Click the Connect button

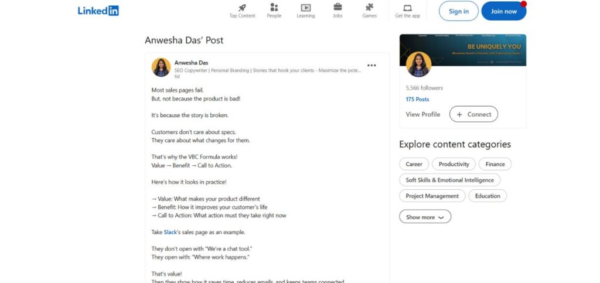click(x=473, y=114)
